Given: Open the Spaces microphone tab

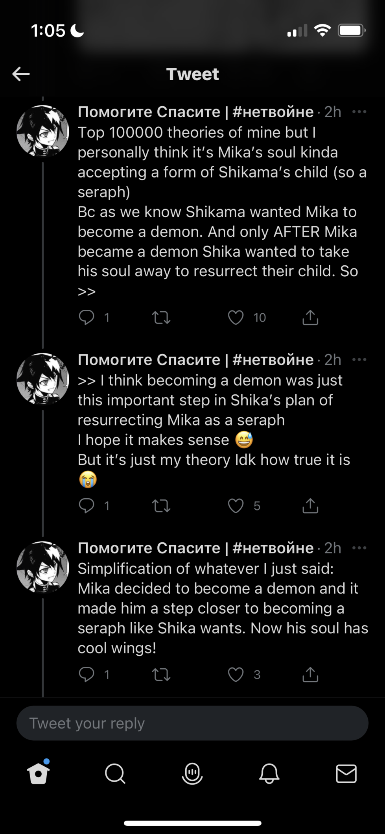Looking at the screenshot, I should (192, 774).
